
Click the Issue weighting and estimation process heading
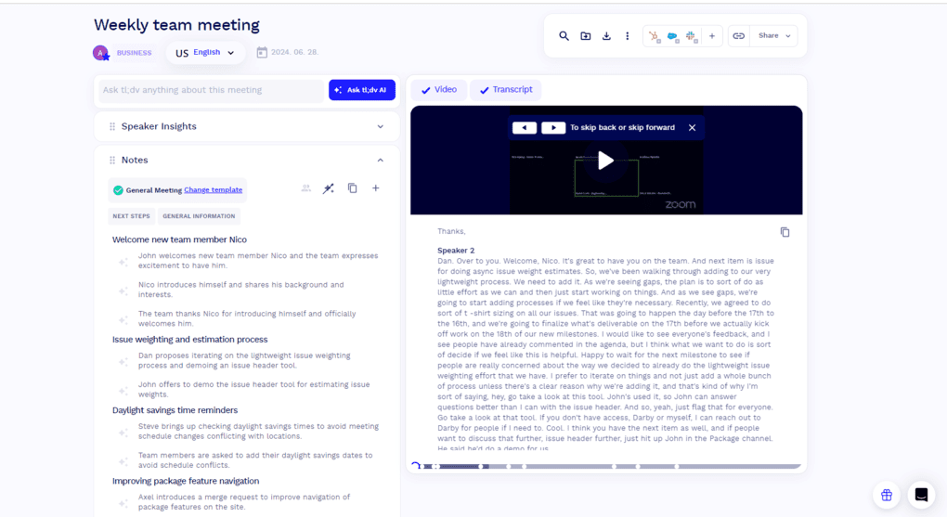(189, 340)
